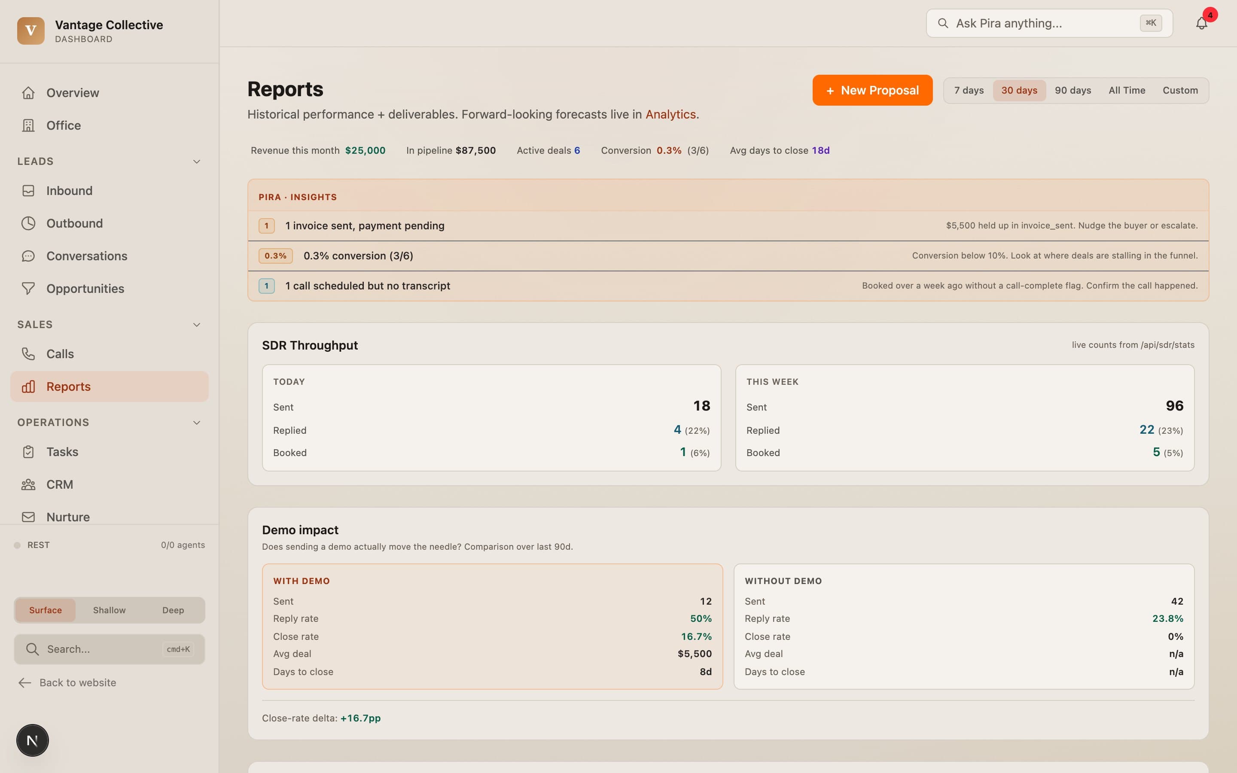Image resolution: width=1237 pixels, height=773 pixels.
Task: Click the Opportunities funnel icon
Action: 29,288
